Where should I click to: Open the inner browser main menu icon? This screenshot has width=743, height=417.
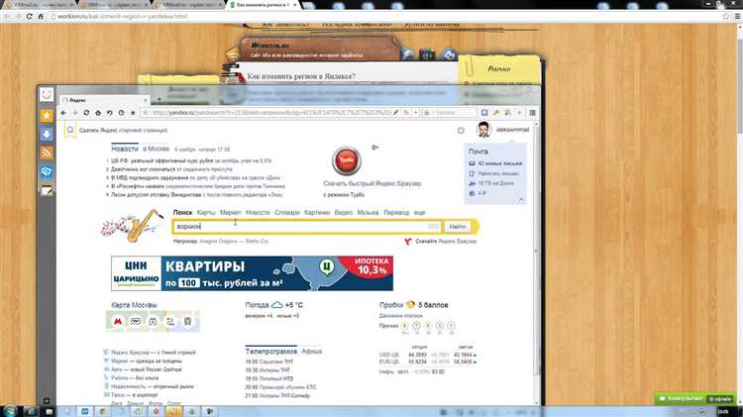tap(532, 113)
